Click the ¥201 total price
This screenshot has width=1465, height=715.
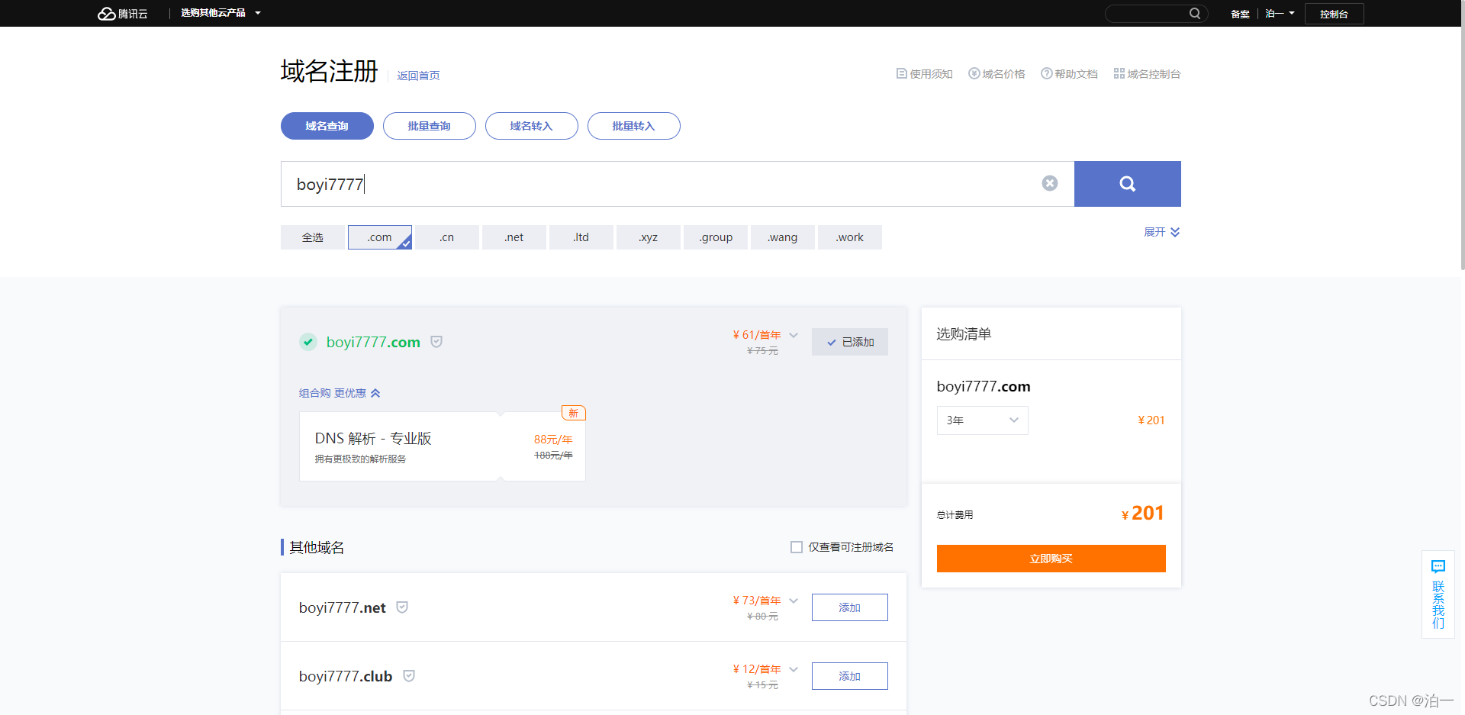click(1143, 514)
